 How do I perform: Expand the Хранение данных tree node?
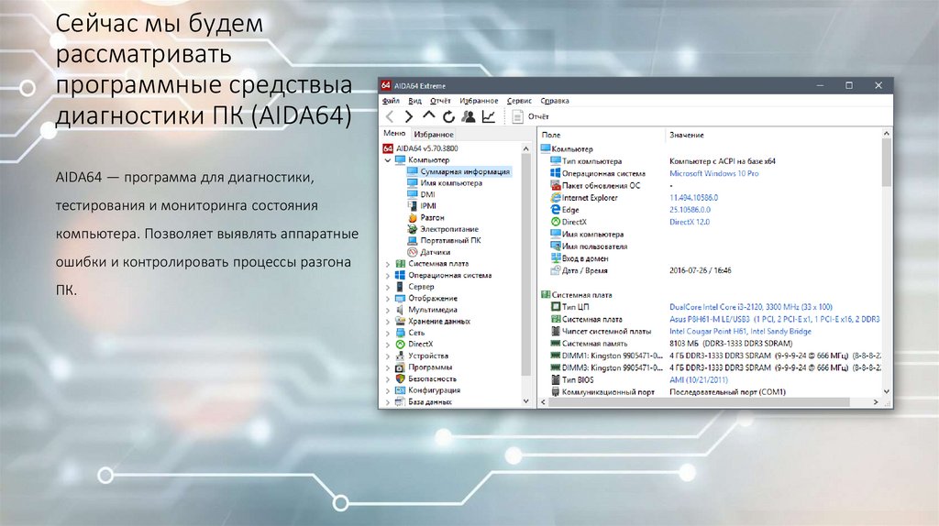[388, 322]
